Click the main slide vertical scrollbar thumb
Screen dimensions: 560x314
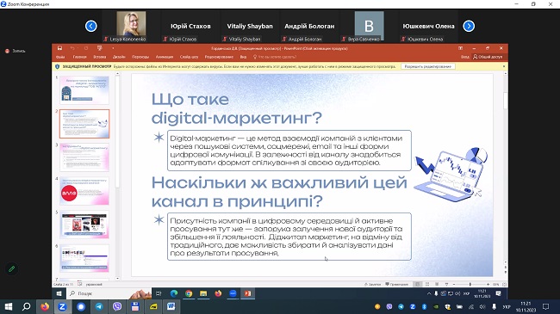click(505, 101)
